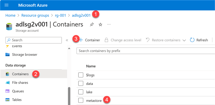Sort by the Name column header
The image size is (215, 105).
91,66
